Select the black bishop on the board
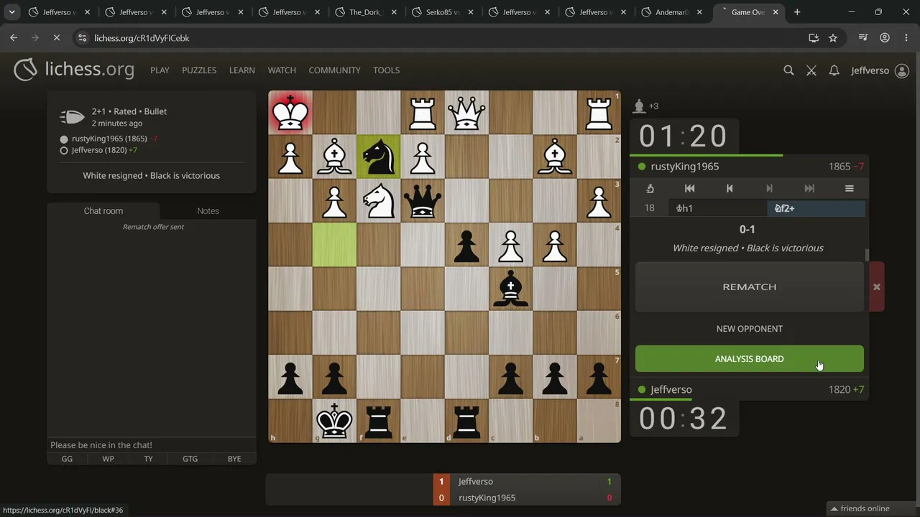This screenshot has height=517, width=920. (x=510, y=289)
